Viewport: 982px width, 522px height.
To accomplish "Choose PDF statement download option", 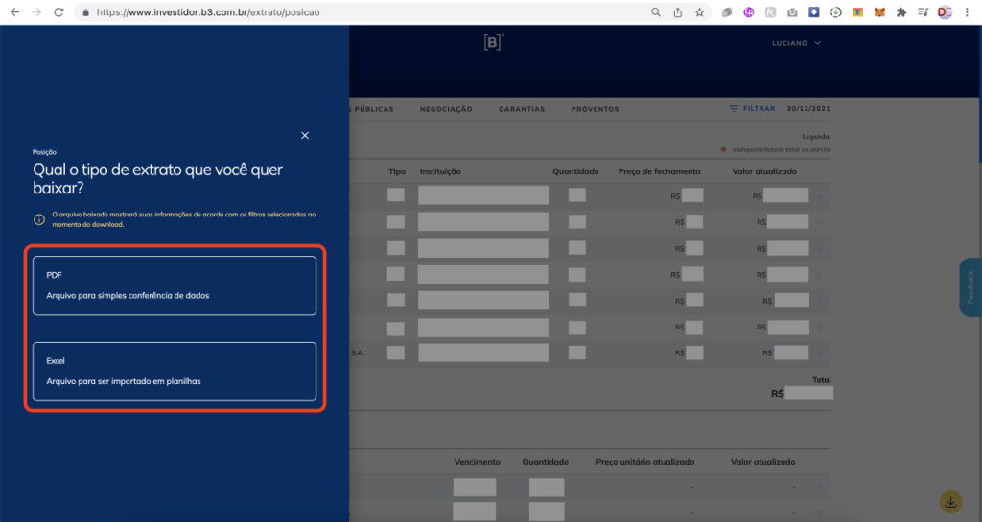I will (x=175, y=285).
